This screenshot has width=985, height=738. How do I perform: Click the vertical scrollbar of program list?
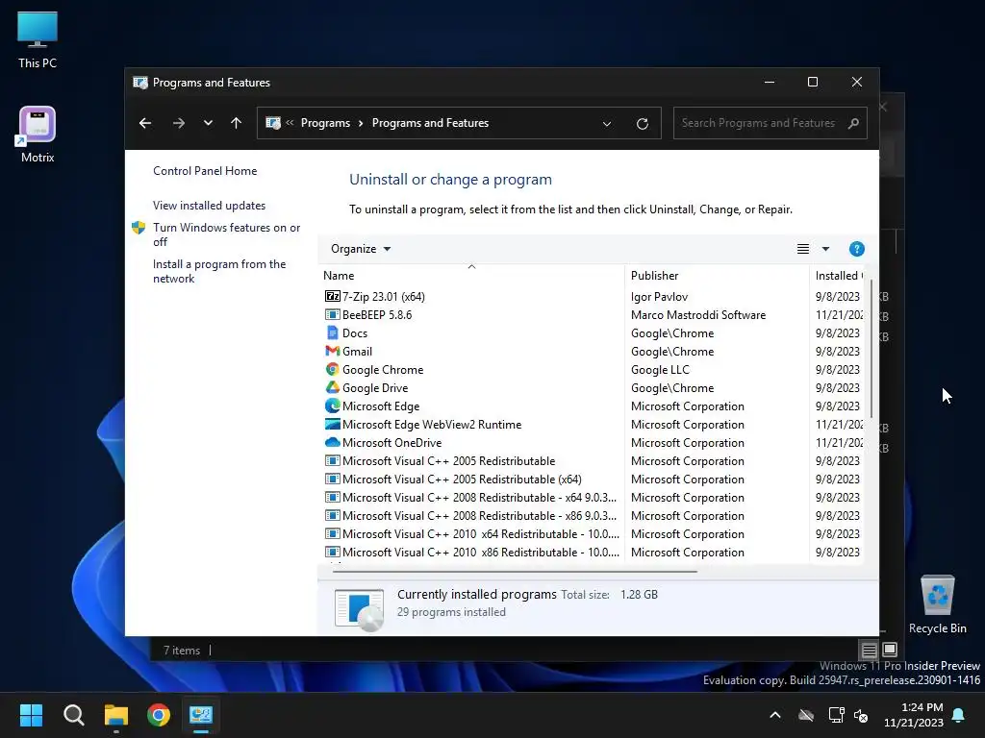871,349
